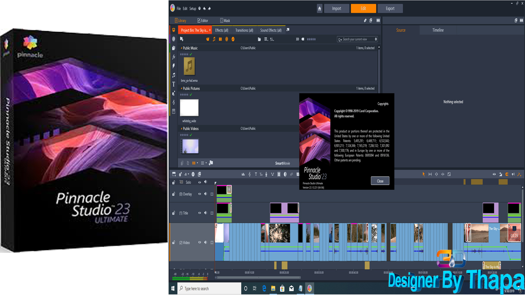Open the Project Bin sidebar icon
The image size is (525, 295).
point(173,30)
